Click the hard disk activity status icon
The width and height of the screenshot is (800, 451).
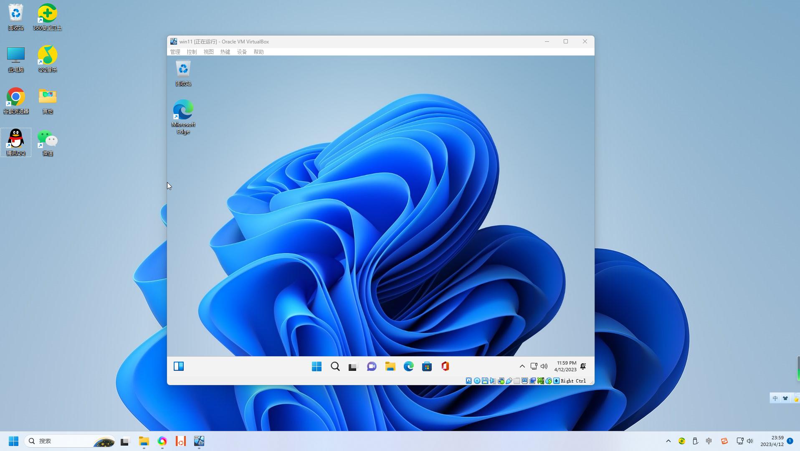469,381
